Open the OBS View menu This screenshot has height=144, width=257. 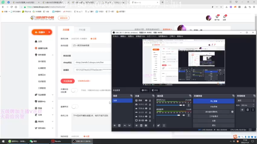tap(131, 36)
